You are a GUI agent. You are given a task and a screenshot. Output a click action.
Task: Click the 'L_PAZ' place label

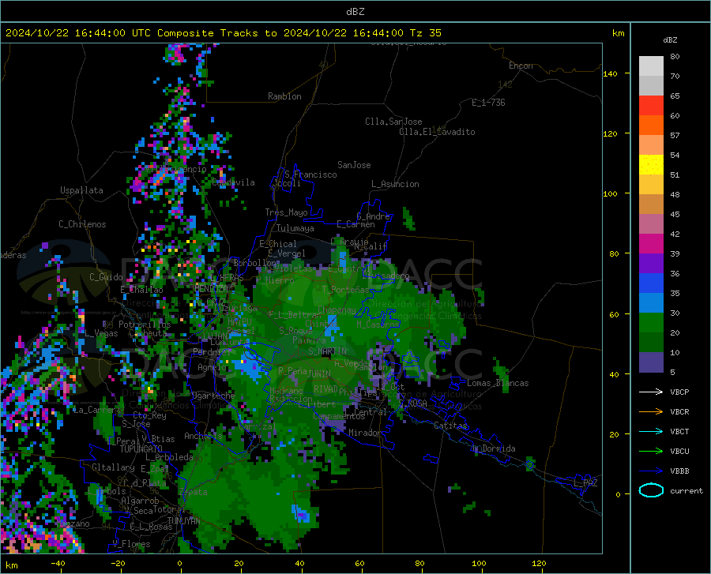tap(585, 483)
